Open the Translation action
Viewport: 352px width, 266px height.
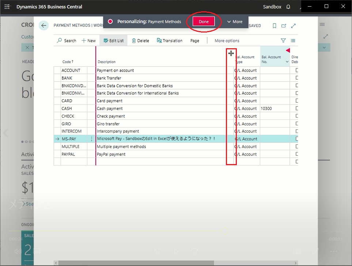[x=170, y=41]
